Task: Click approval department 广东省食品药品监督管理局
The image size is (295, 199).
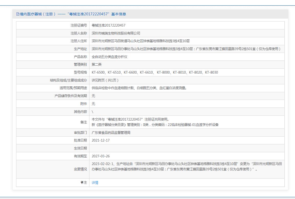Action: click(x=111, y=133)
